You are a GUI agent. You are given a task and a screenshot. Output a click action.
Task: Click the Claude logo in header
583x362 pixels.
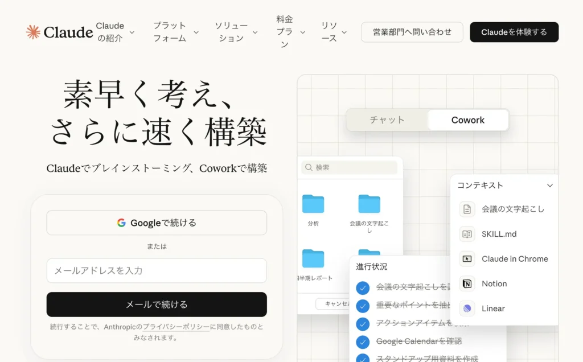[x=59, y=32]
